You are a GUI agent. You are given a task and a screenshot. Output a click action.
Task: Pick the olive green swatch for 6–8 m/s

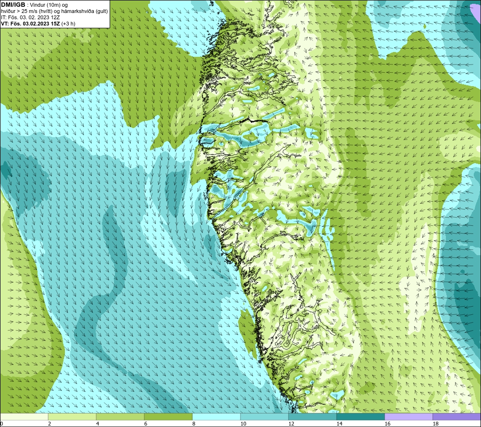click(x=168, y=416)
